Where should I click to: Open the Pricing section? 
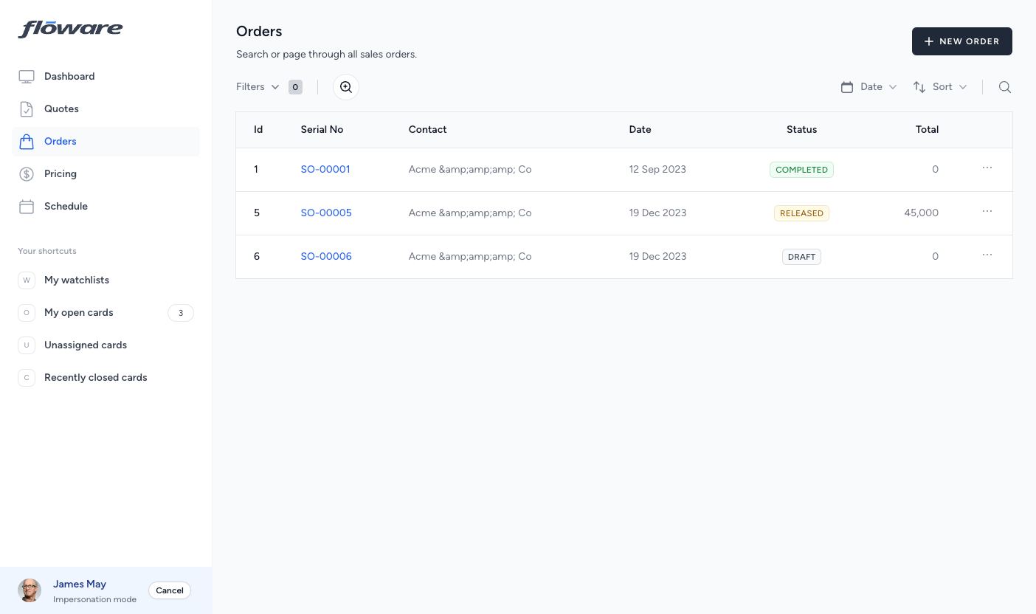pos(61,173)
